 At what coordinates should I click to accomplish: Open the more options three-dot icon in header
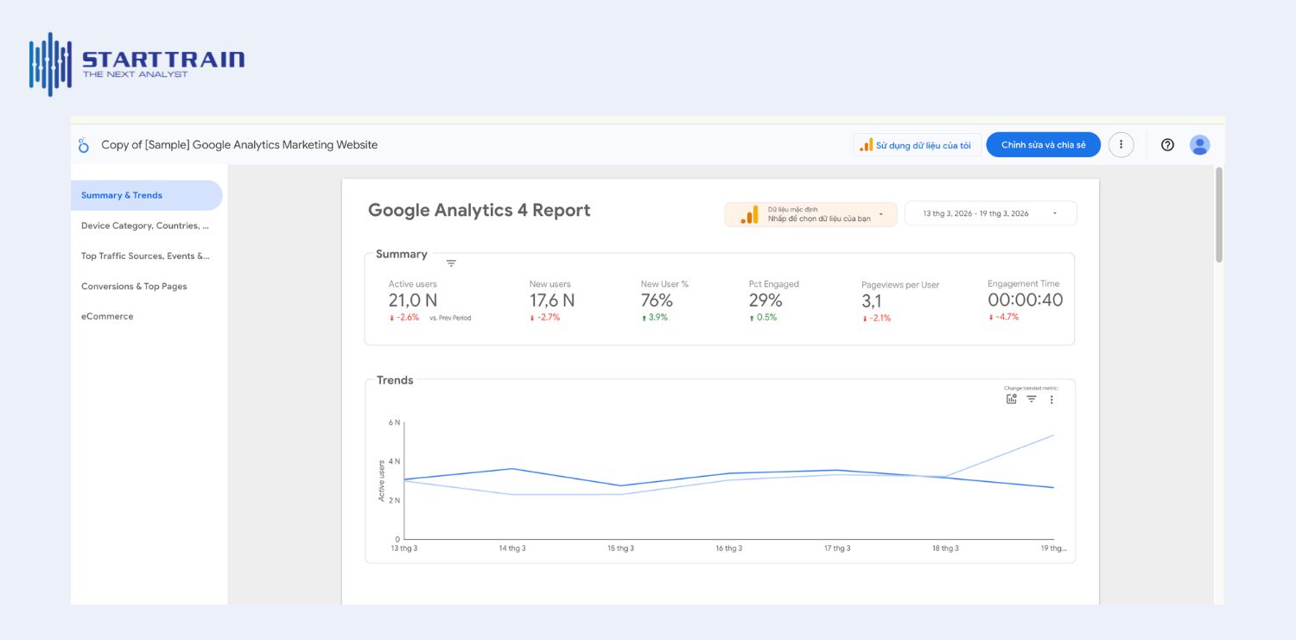[1121, 144]
